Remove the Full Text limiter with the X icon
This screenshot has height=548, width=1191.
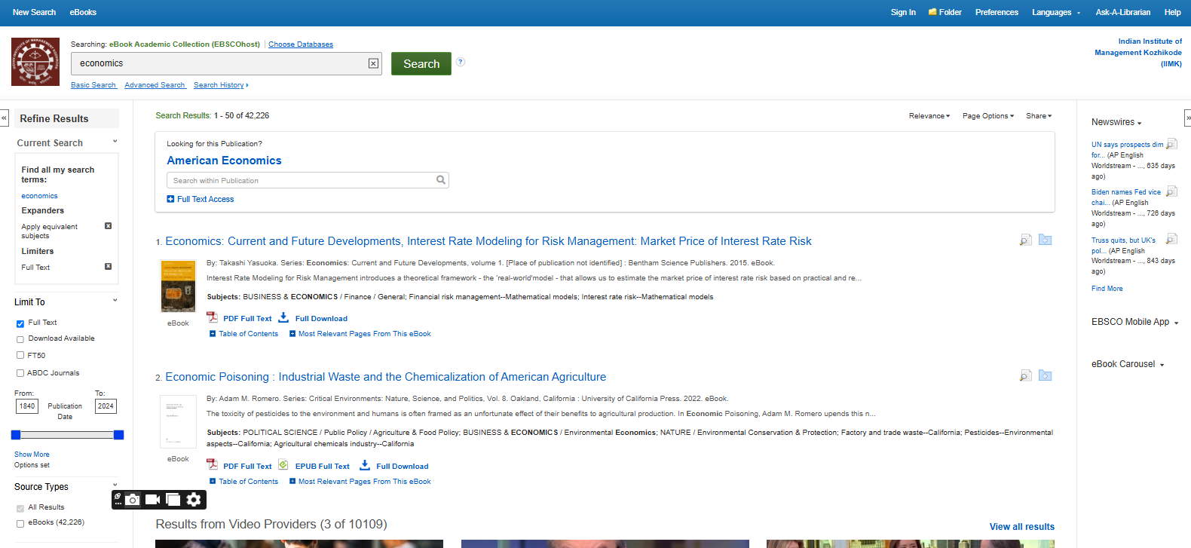(x=108, y=267)
